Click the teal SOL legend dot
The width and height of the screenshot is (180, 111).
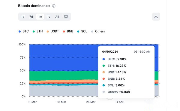pyautogui.click(x=78, y=31)
